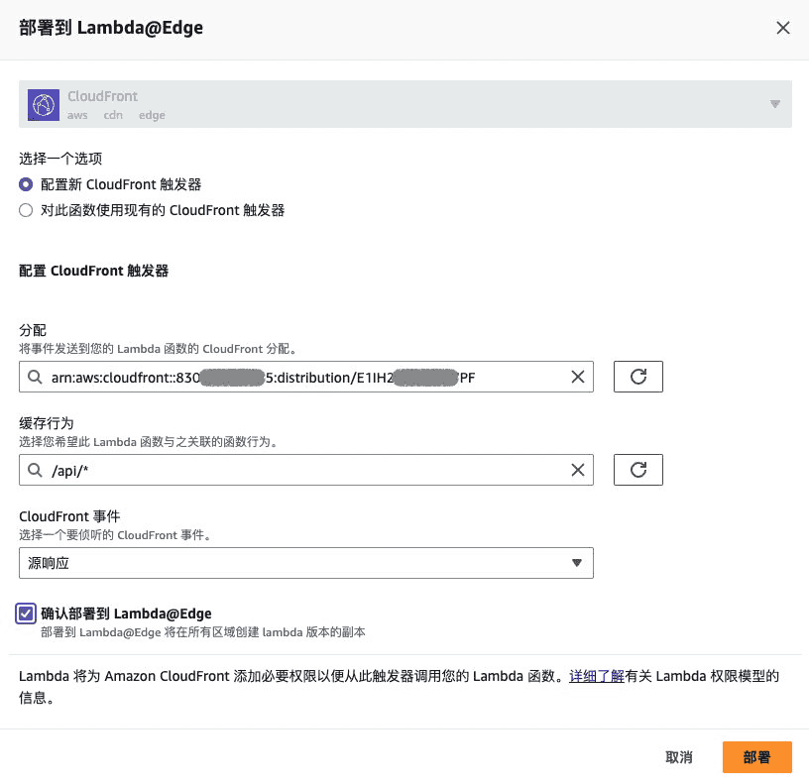
Task: Toggle 确认部署到 Lambda@Edge checkbox
Action: [x=26, y=614]
